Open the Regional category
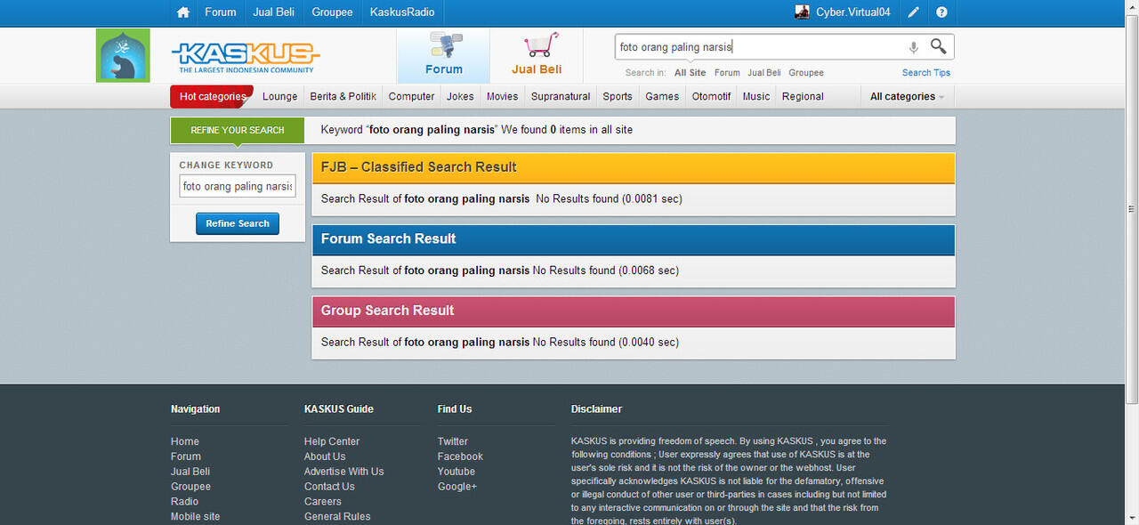The width and height of the screenshot is (1139, 525). [803, 96]
